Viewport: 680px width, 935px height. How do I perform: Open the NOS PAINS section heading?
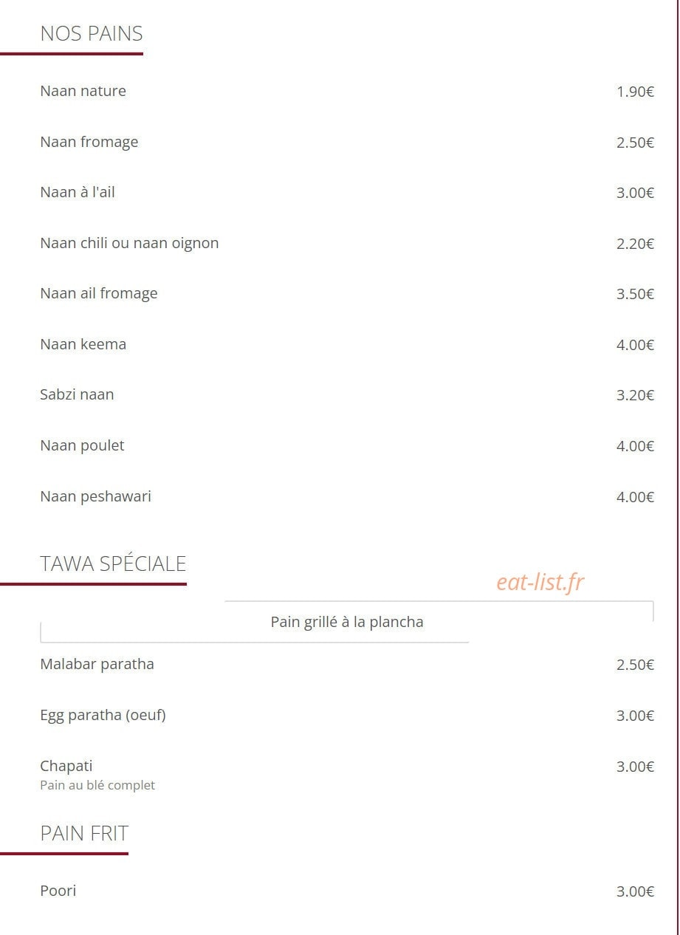92,34
